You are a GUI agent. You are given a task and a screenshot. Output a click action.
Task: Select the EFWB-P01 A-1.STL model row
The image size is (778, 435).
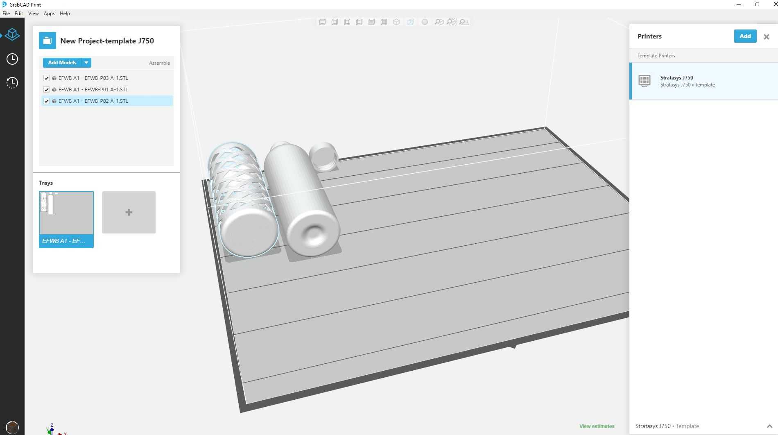coord(107,89)
